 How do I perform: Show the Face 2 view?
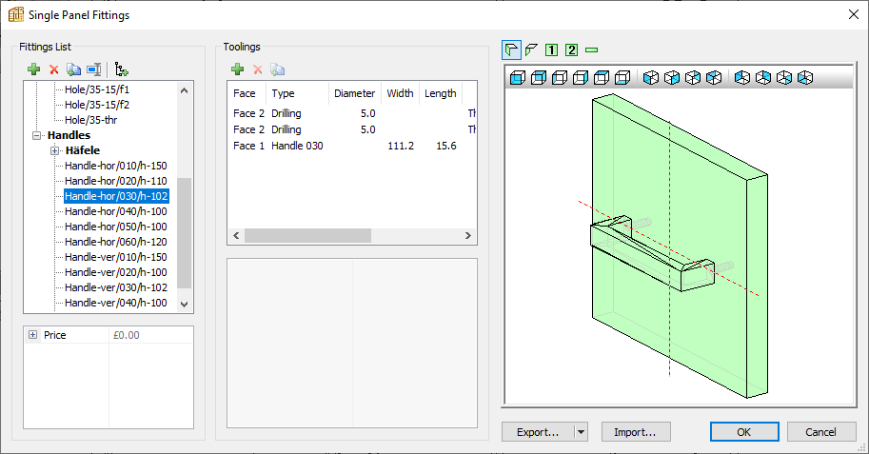(571, 49)
